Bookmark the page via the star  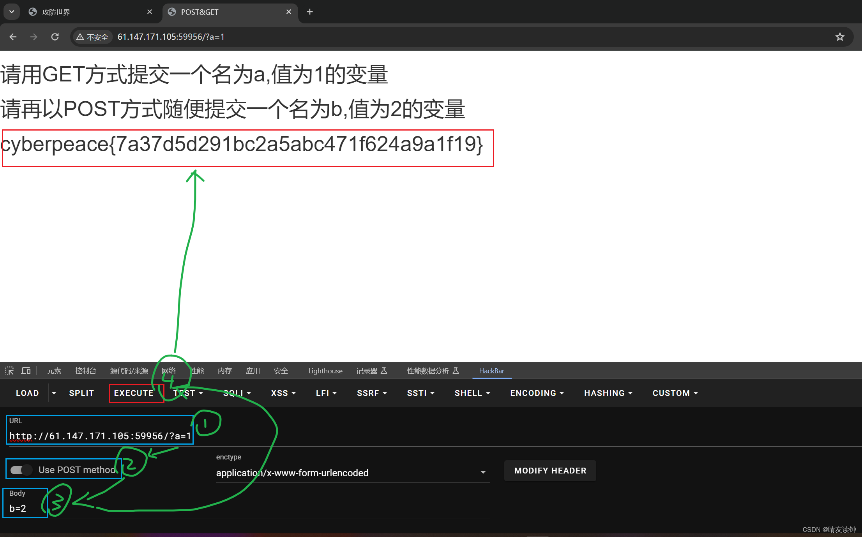coord(840,37)
